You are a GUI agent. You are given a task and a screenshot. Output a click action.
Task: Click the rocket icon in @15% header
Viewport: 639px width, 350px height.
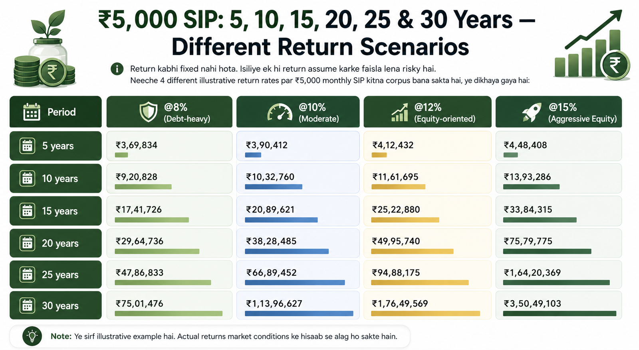[532, 112]
